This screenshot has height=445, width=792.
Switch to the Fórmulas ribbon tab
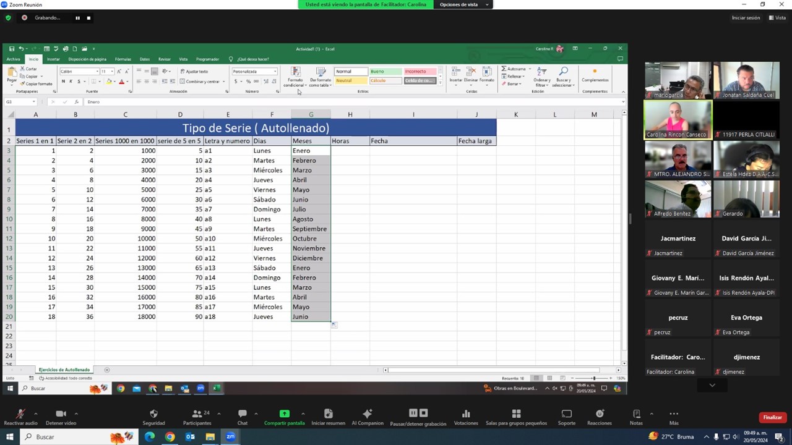[x=123, y=59]
